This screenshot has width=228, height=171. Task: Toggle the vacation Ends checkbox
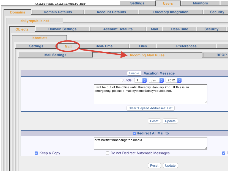[x=121, y=80]
